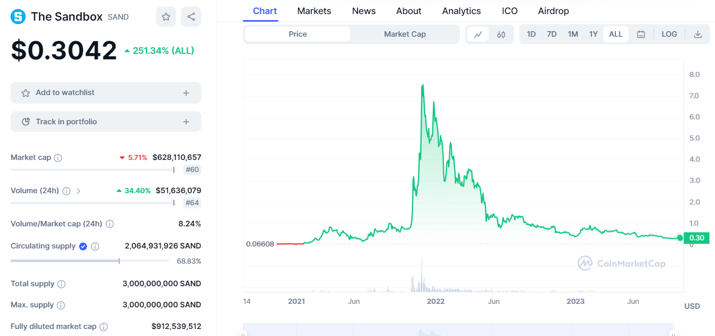Click info icon beside Max. supply
The width and height of the screenshot is (715, 336).
pos(61,305)
